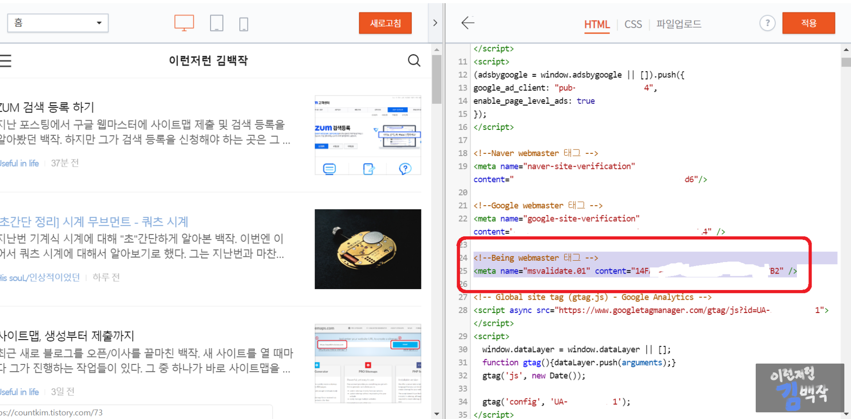Click the Useful in life category under sitemap post

coord(20,392)
